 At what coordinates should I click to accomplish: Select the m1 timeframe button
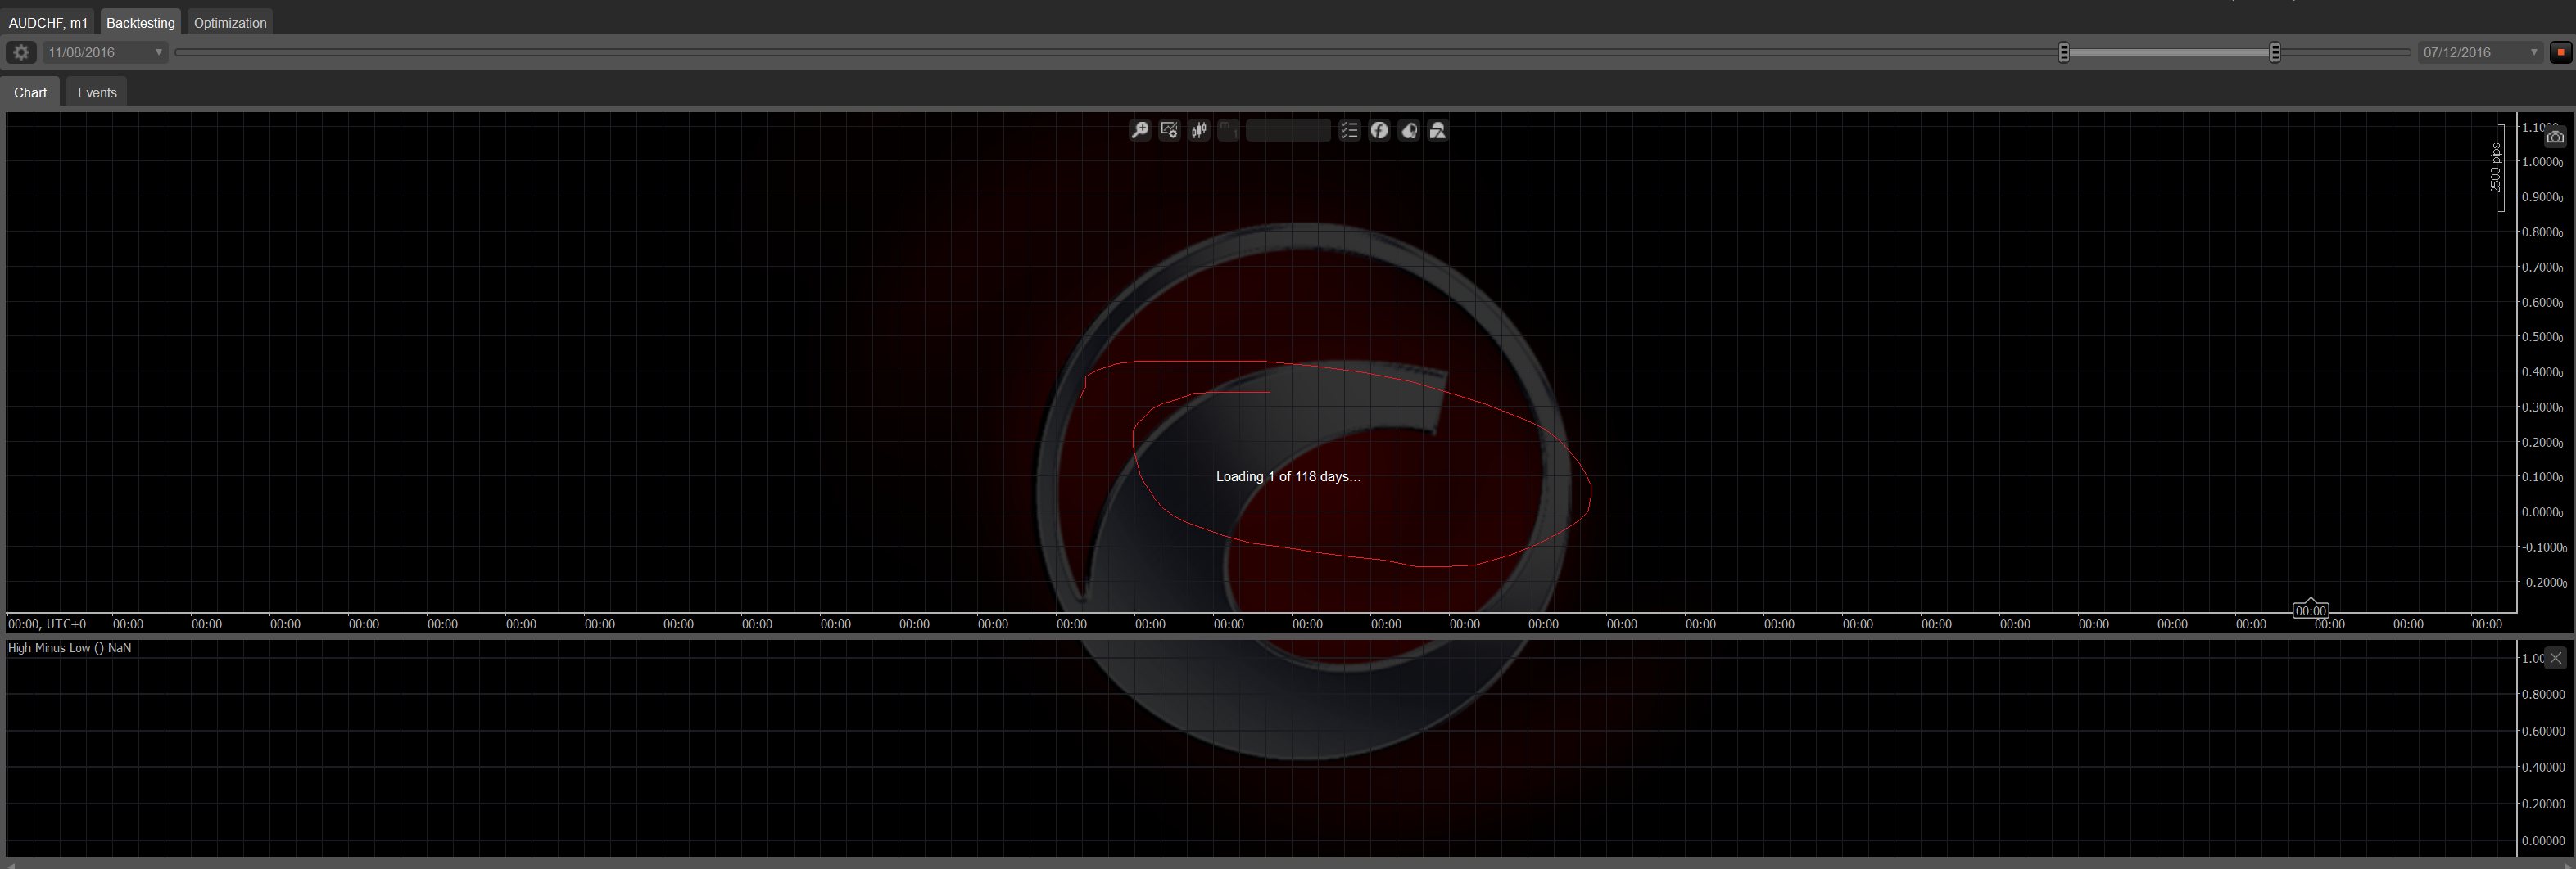pos(1228,131)
